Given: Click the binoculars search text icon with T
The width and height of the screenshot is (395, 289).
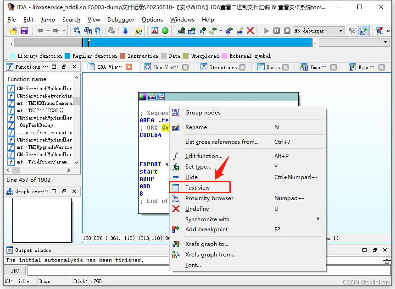Looking at the screenshot, I should click(88, 31).
